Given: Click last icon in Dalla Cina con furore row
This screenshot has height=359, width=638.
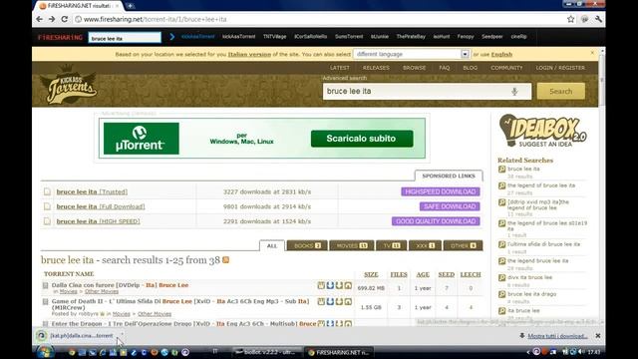Looking at the screenshot, I should click(348, 285).
